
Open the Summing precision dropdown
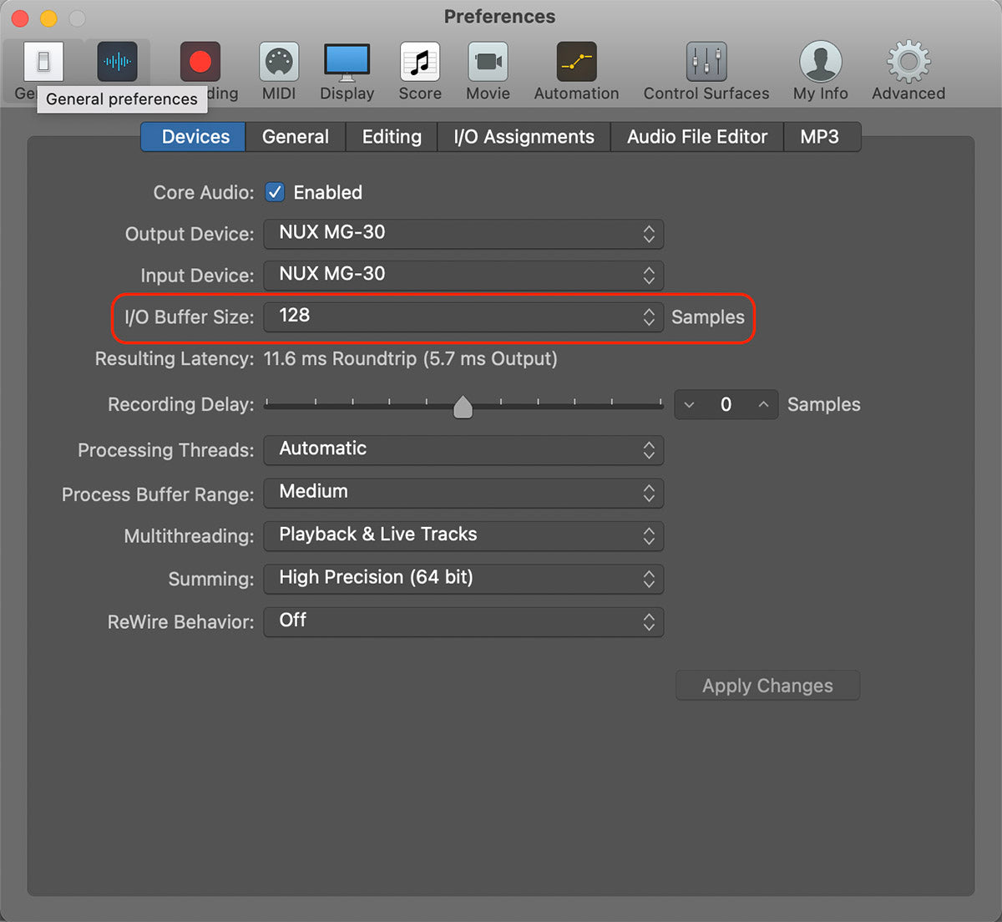pyautogui.click(x=463, y=578)
